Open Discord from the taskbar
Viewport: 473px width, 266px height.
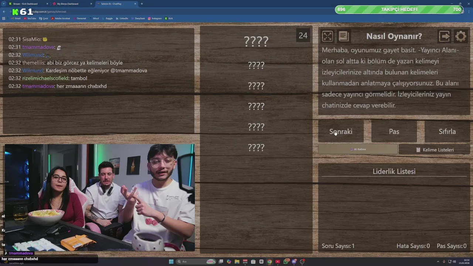[294, 262]
